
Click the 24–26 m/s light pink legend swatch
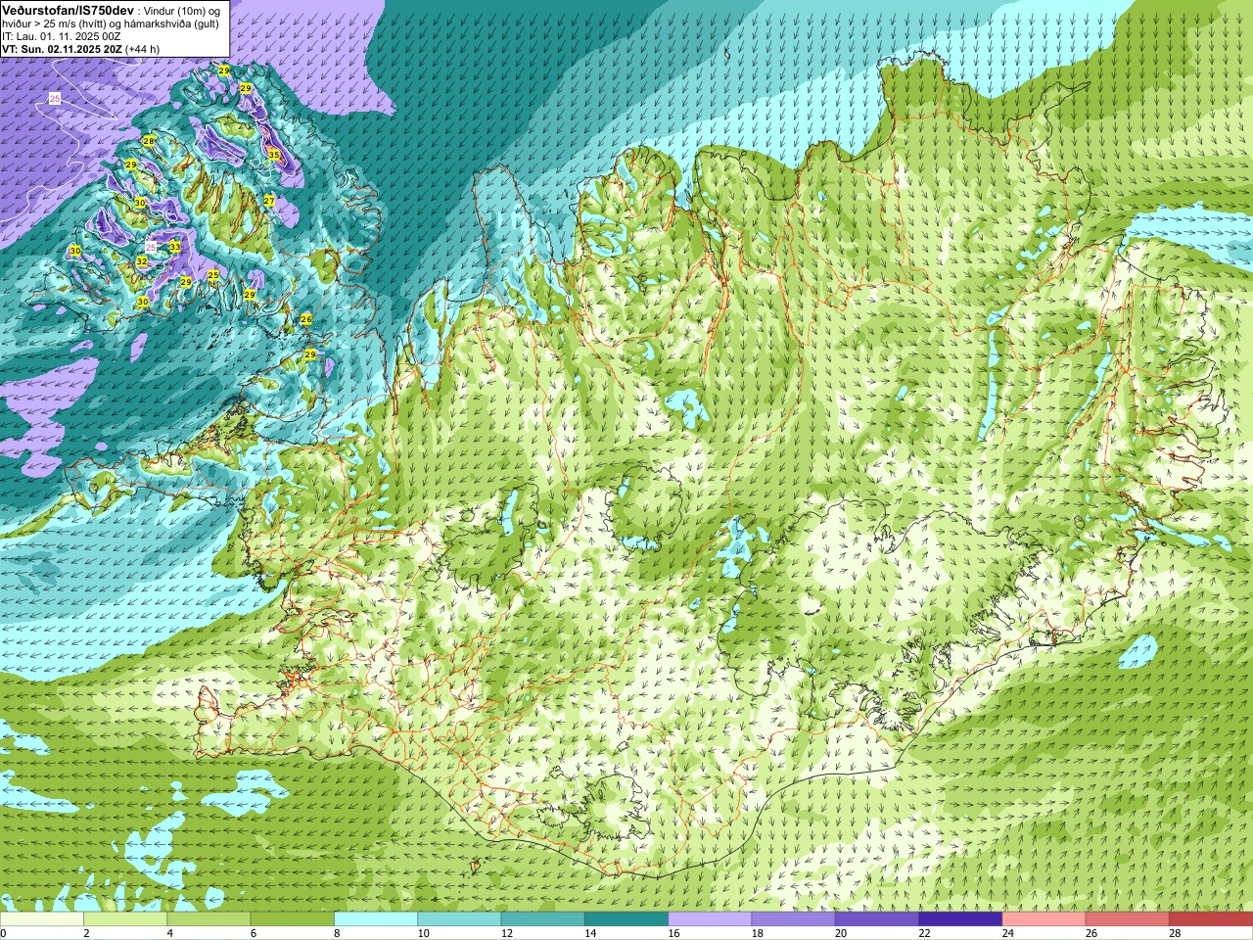[1044, 919]
